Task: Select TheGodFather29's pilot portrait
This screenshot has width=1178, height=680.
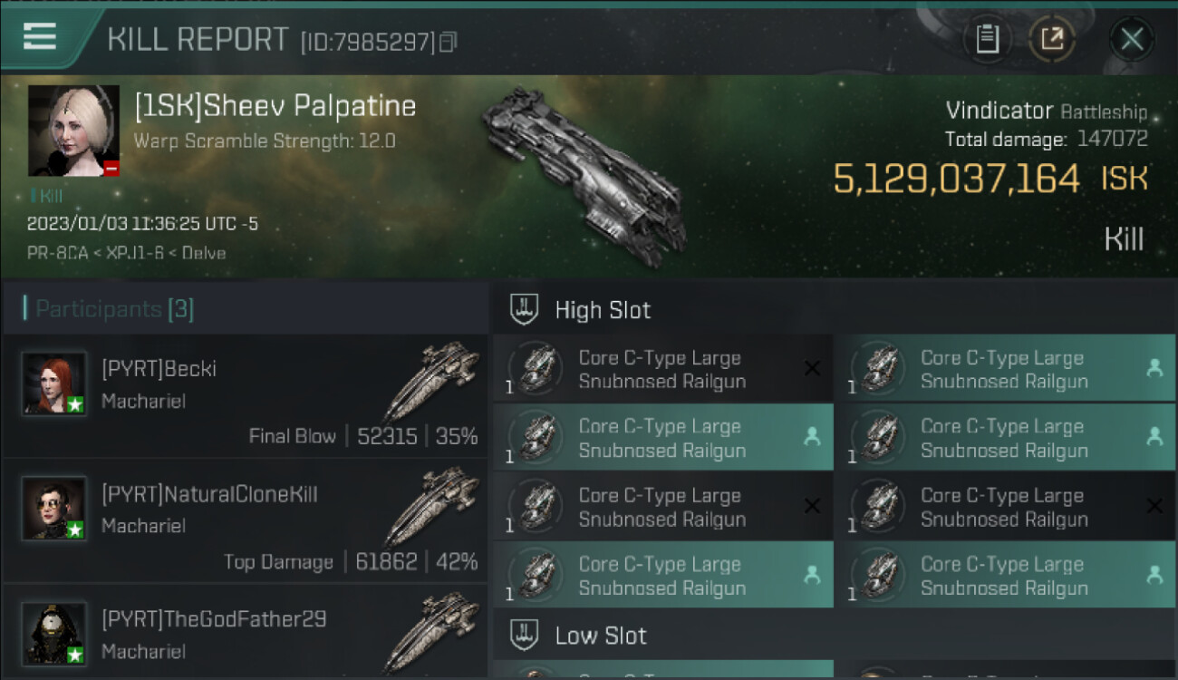Action: (x=54, y=633)
